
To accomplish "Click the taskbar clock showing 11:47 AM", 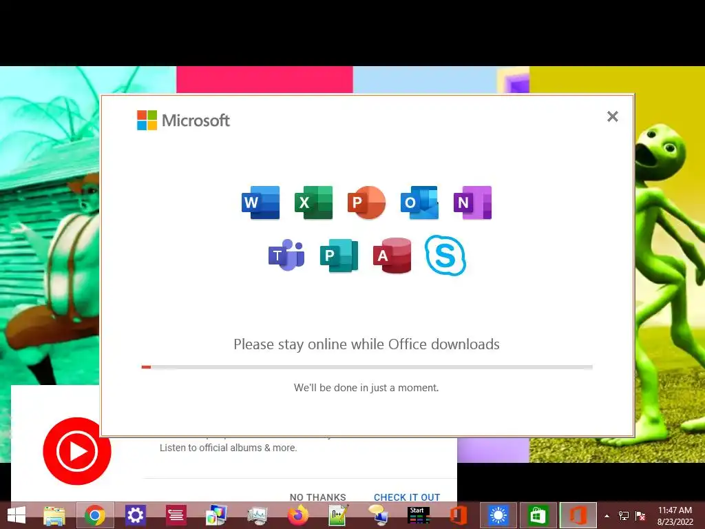I will [x=675, y=516].
